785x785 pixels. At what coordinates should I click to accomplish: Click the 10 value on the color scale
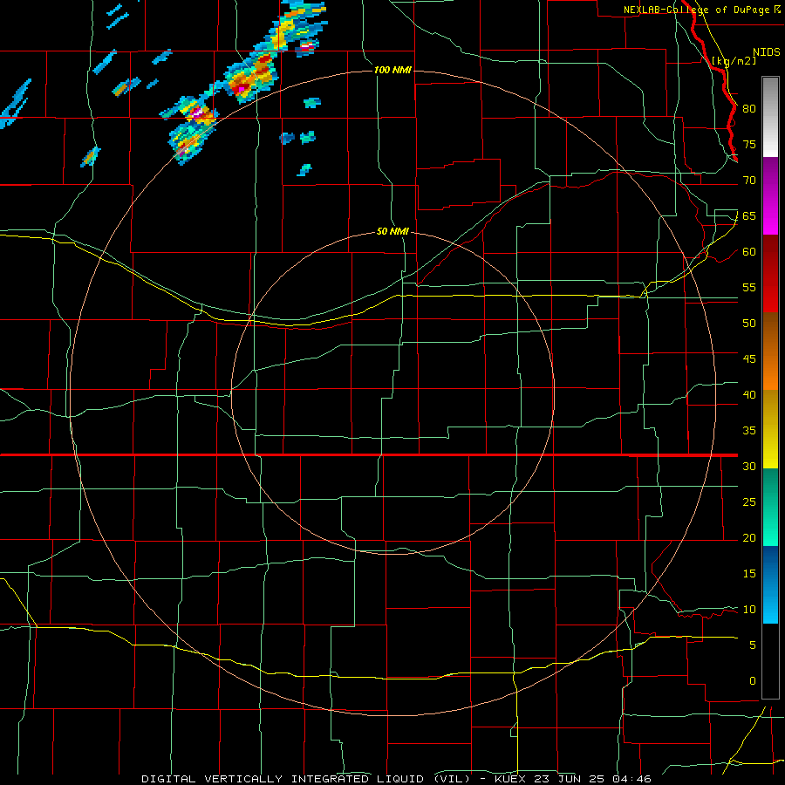[749, 610]
